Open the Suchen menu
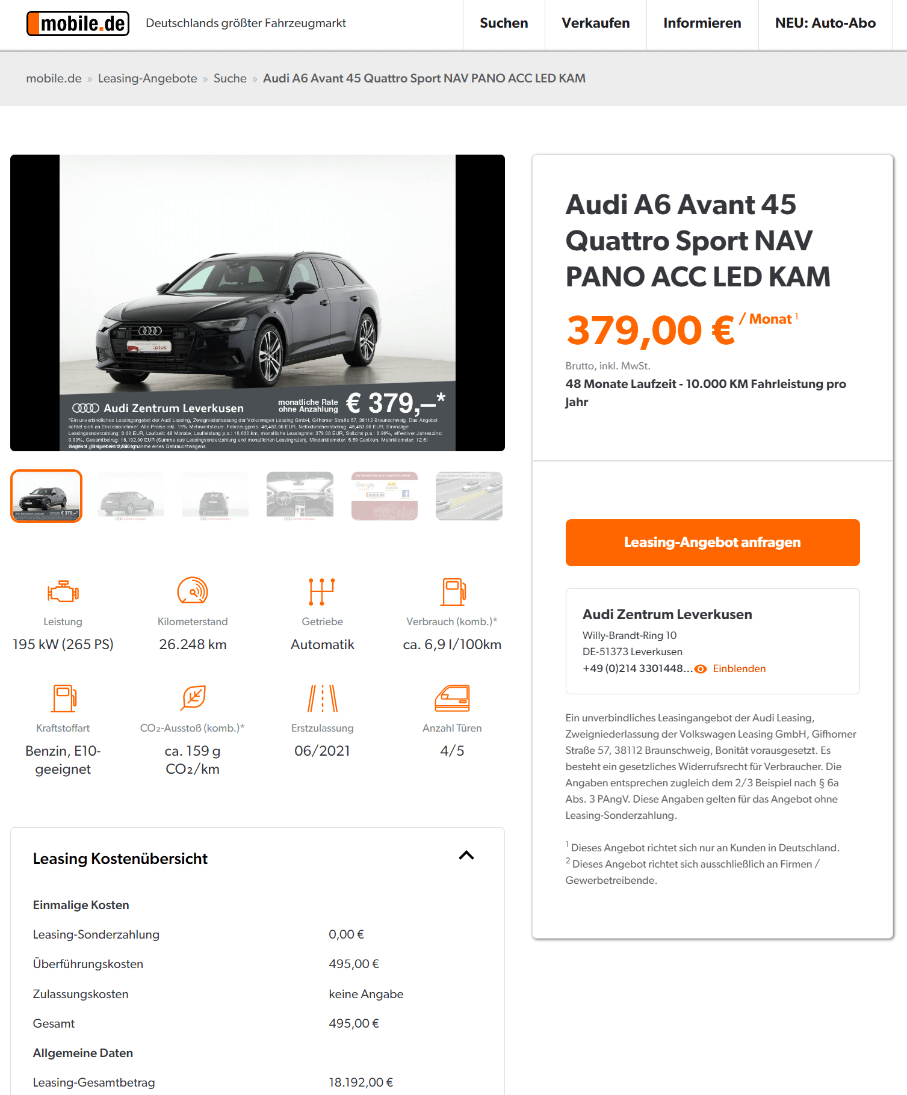This screenshot has width=907, height=1095. 504,23
